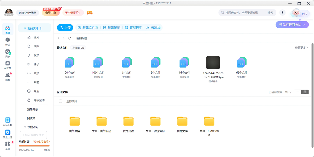
Task: Open the 66个文件 recent backup item
Action: click(242, 68)
